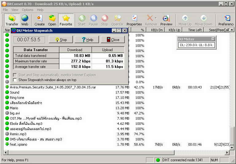Click the DU Meter Stopwatch title icon
This screenshot has width=236, height=164.
tap(14, 31)
